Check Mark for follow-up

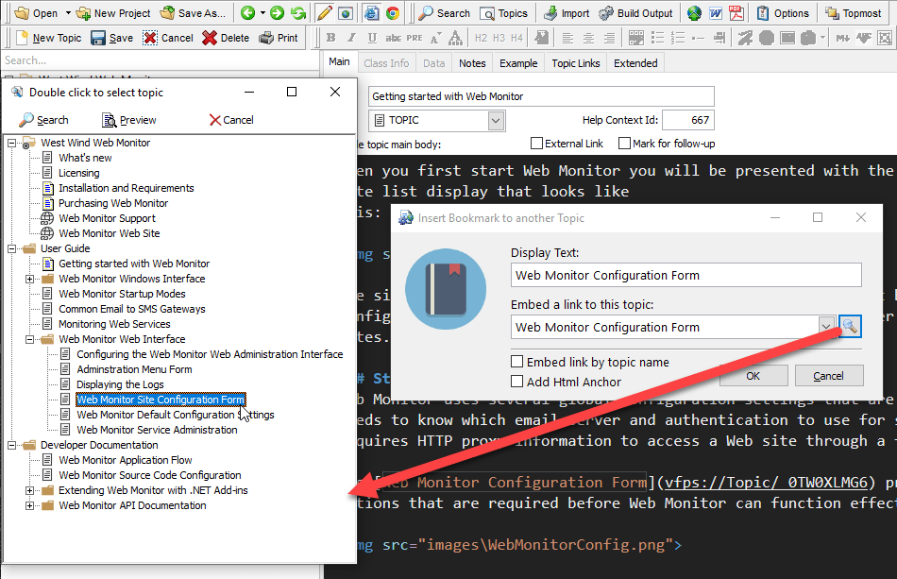625,143
